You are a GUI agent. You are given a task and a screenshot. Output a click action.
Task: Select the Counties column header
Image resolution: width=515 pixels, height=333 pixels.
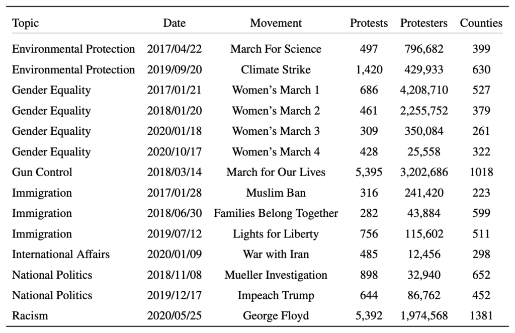[x=481, y=23]
